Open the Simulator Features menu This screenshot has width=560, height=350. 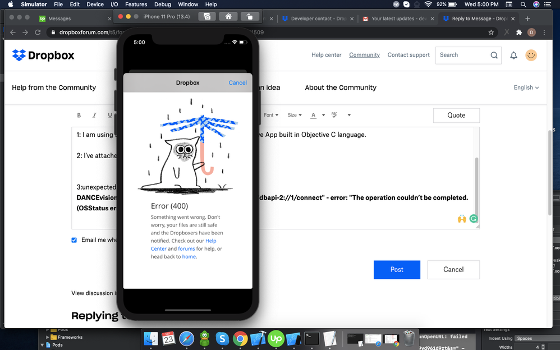(x=136, y=4)
